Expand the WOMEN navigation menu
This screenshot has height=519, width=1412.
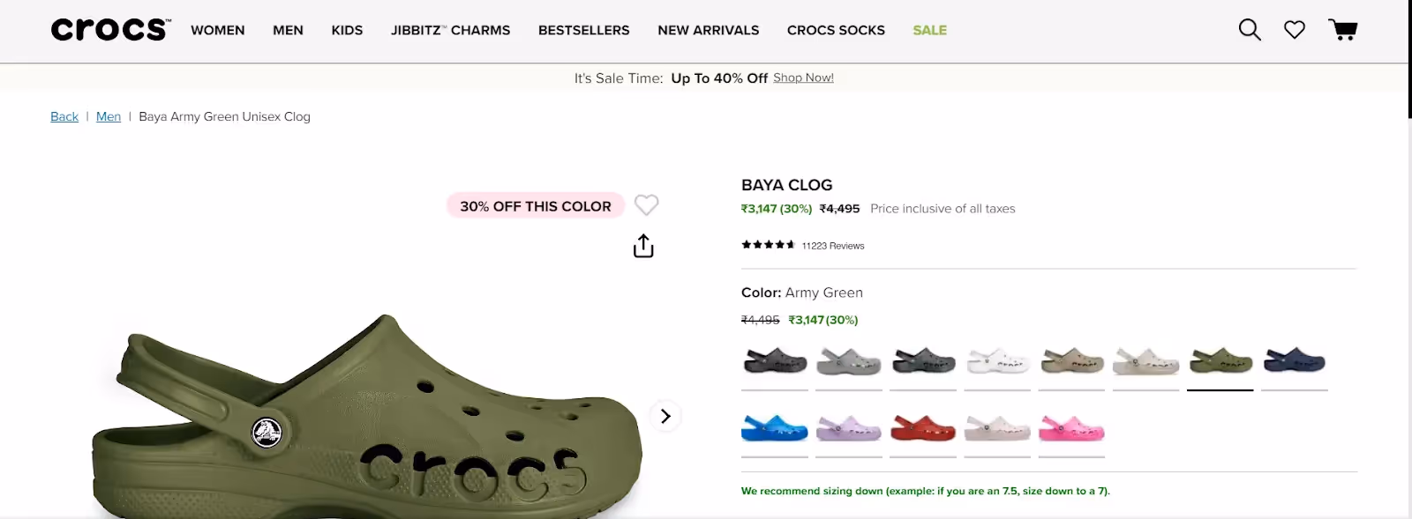point(217,29)
